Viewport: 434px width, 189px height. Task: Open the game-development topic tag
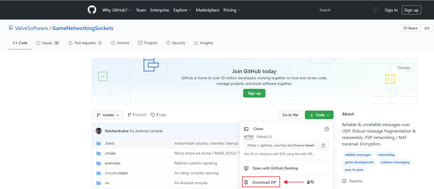point(359,162)
